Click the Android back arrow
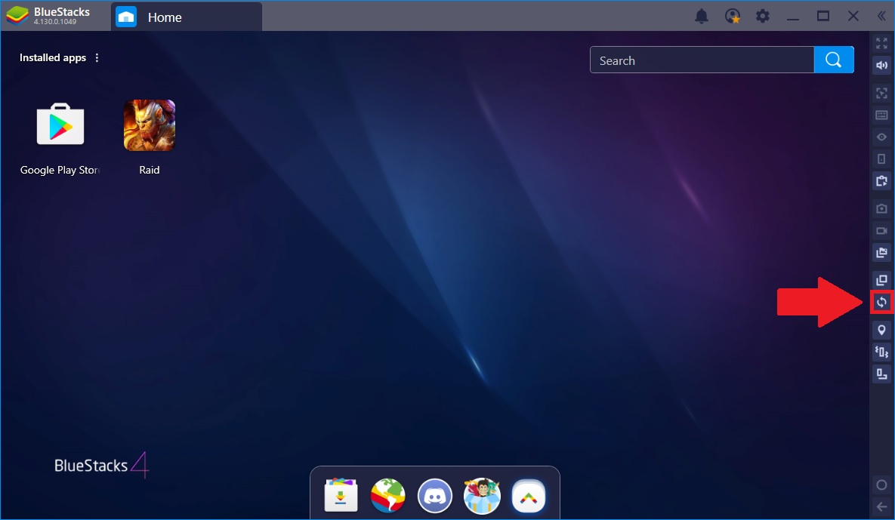 coord(881,506)
